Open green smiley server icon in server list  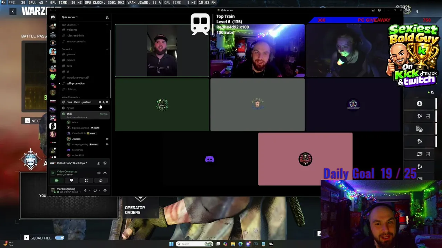pyautogui.click(x=52, y=76)
